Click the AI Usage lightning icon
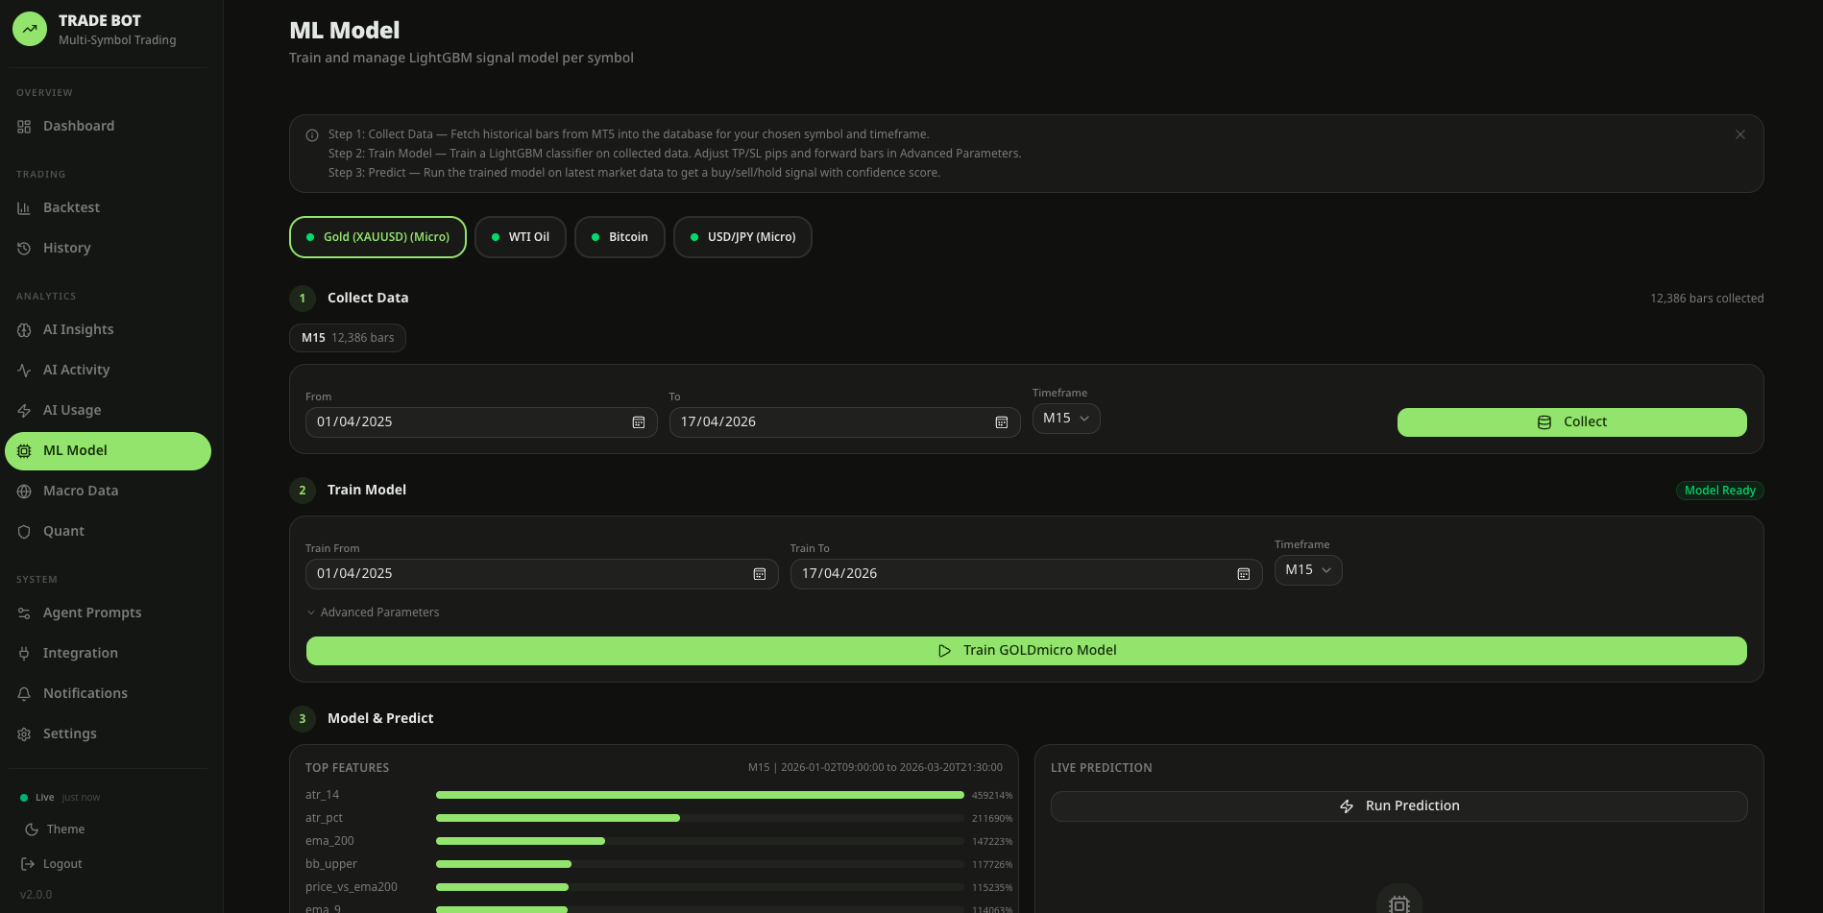Screen dimensions: 1823x913 coord(24,411)
